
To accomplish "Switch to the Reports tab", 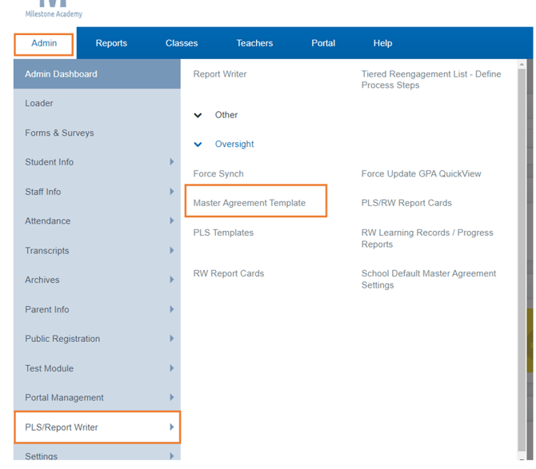I will point(111,43).
